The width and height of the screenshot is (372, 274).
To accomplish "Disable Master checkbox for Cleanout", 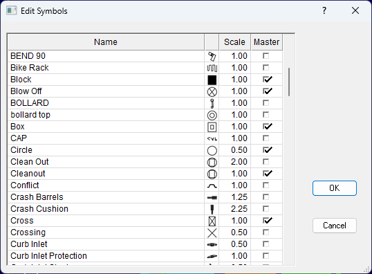I will coord(266,174).
